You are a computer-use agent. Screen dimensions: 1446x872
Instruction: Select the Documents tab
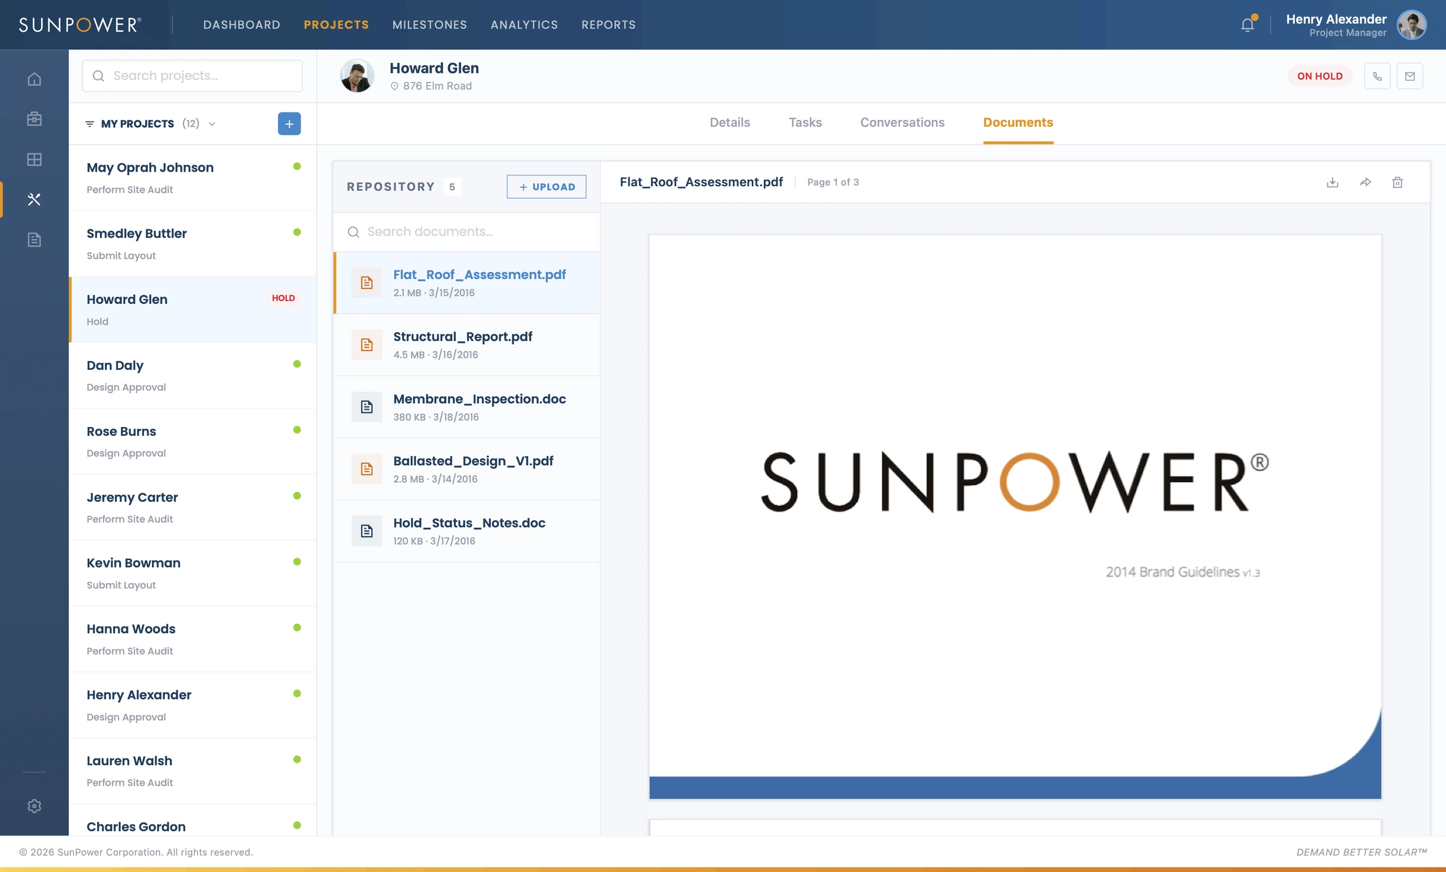click(1018, 123)
